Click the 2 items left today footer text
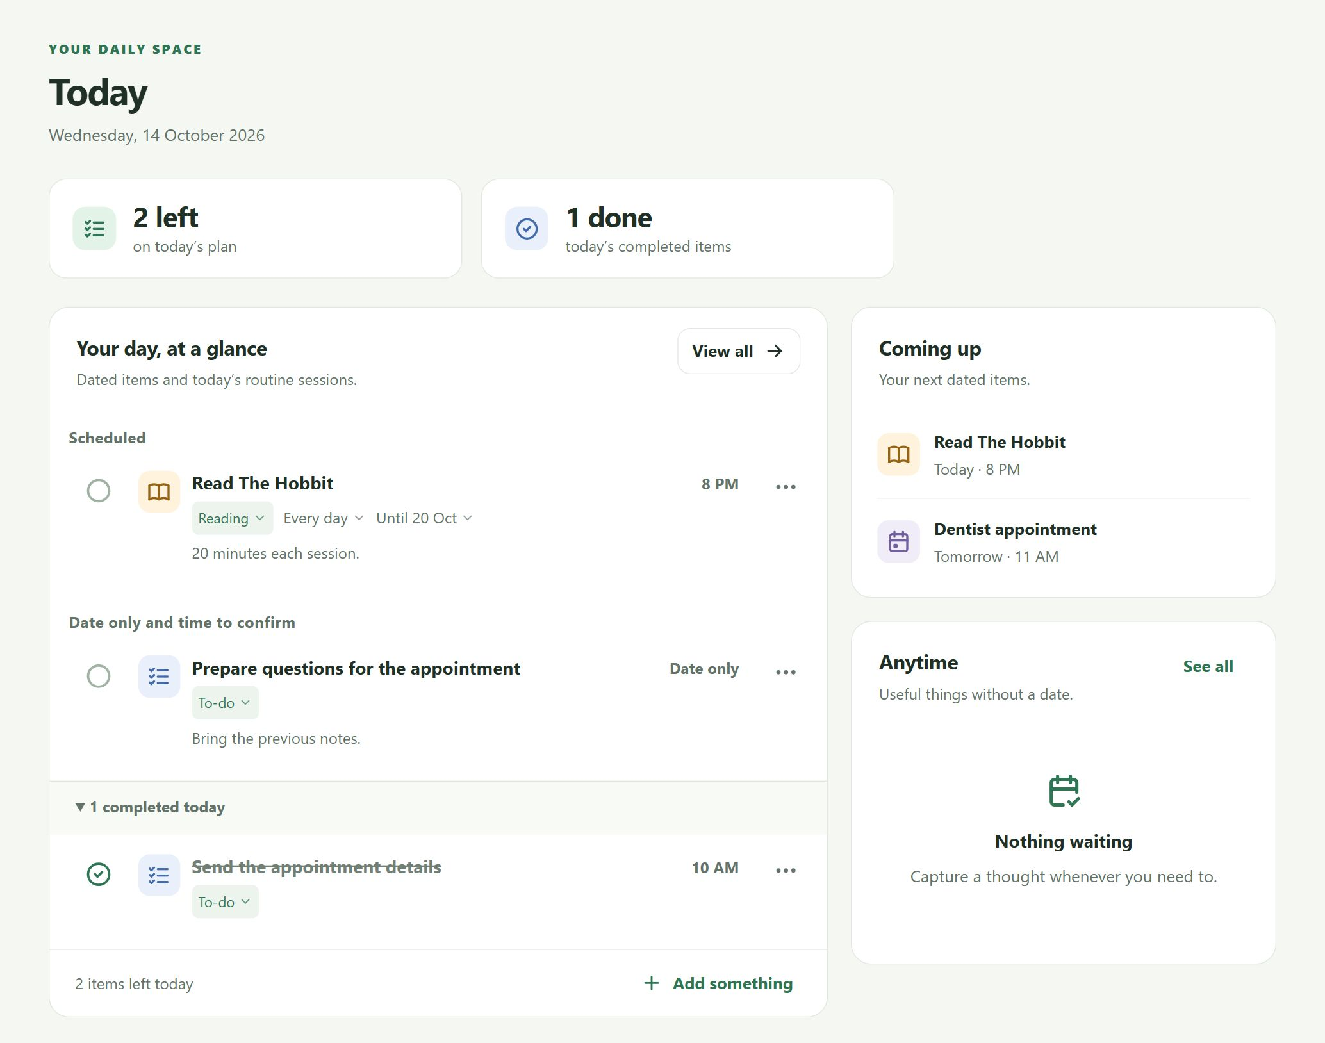1325x1043 pixels. pos(134,984)
